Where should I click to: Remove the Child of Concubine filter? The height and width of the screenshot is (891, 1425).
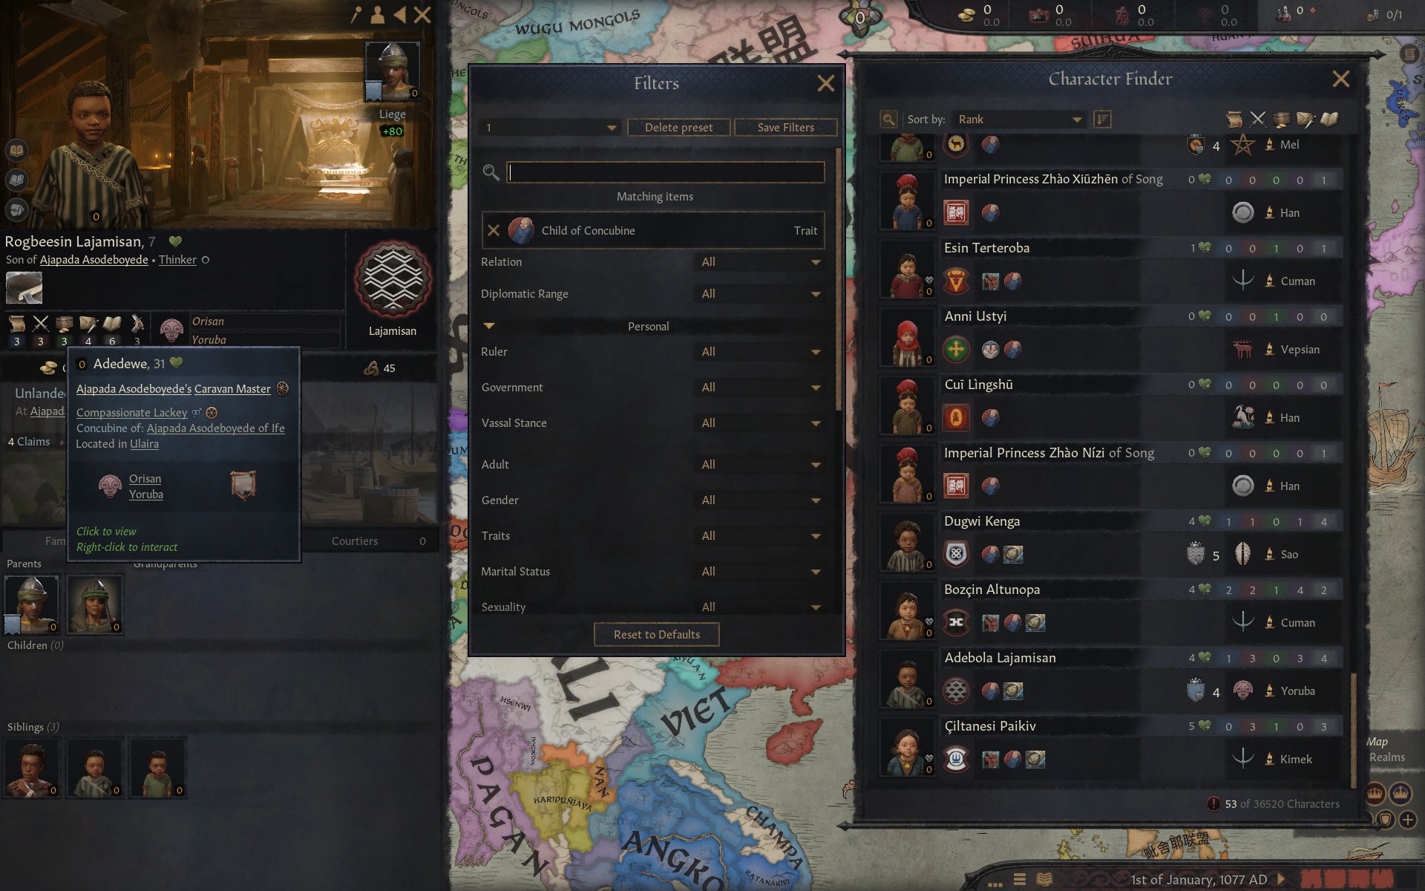(x=494, y=231)
